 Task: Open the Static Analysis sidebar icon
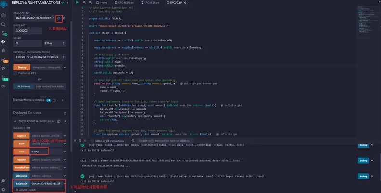(4, 60)
